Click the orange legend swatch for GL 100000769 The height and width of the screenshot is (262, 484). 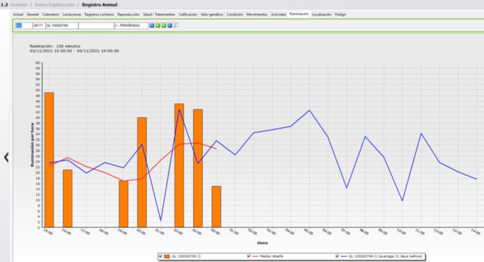click(167, 256)
